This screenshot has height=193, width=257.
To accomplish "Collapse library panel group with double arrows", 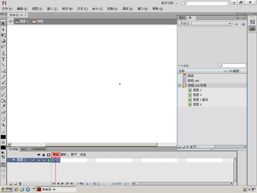I will point(238,18).
